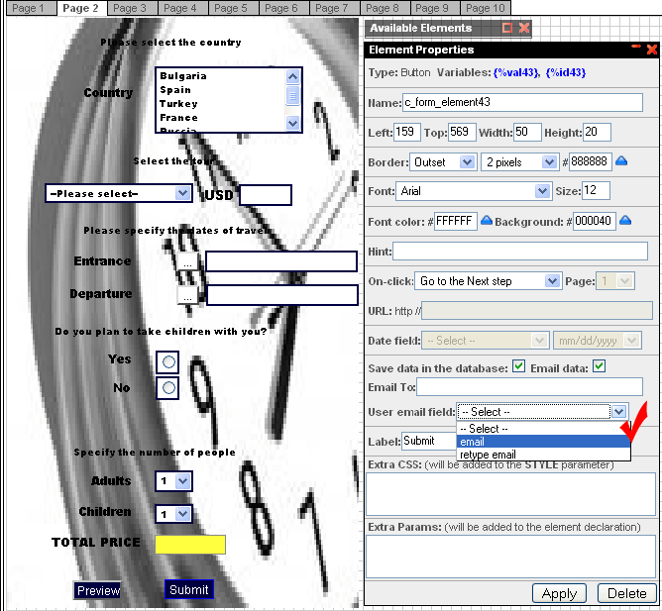Click the Country list scrollbar thumb
The height and width of the screenshot is (611, 662).
292,96
